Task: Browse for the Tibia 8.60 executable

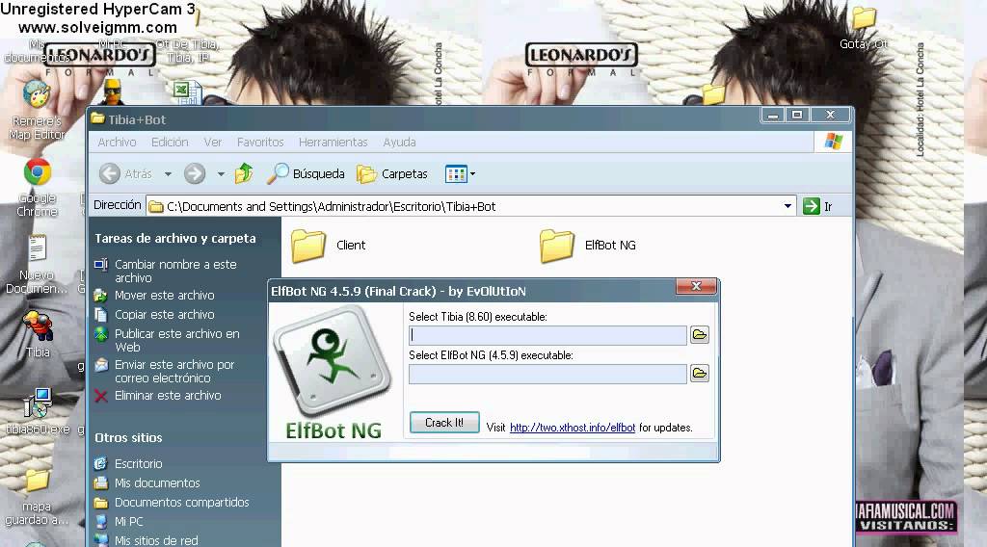Action: point(700,334)
